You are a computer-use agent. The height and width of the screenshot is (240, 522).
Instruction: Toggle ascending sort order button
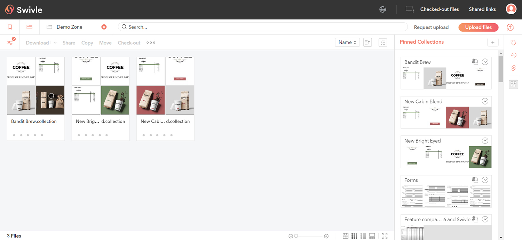(x=367, y=42)
